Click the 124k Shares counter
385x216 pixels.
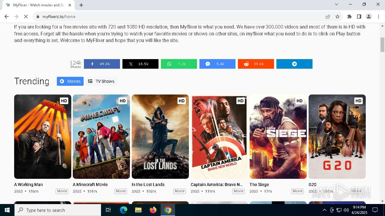point(75,64)
